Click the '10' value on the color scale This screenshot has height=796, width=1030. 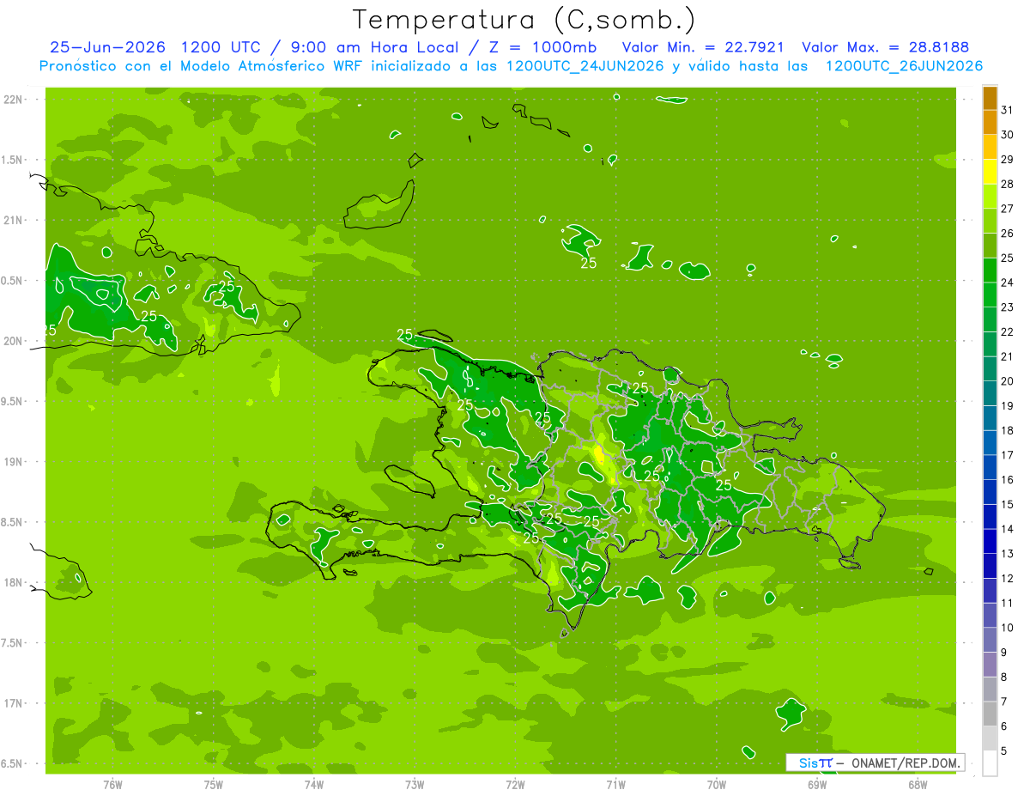coord(1007,628)
